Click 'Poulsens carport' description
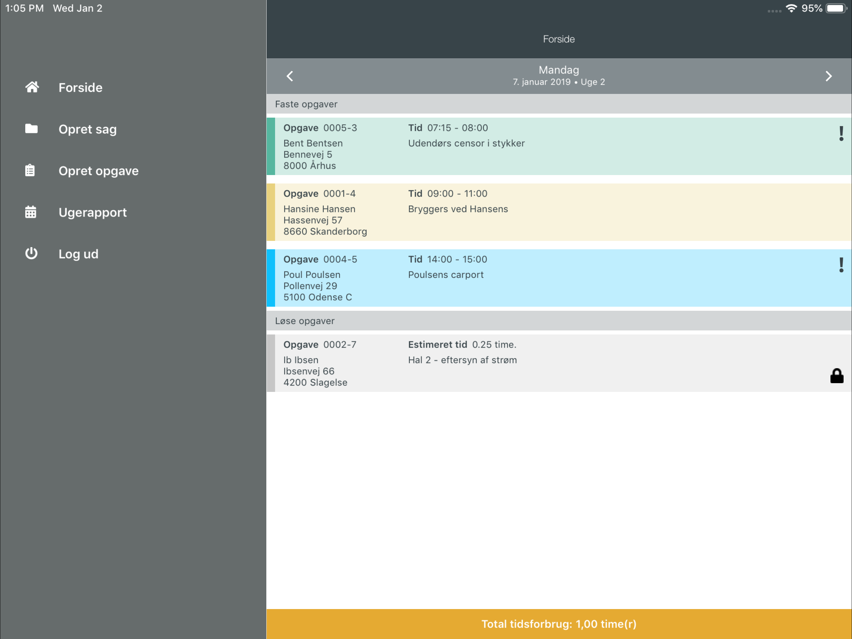 (x=446, y=275)
